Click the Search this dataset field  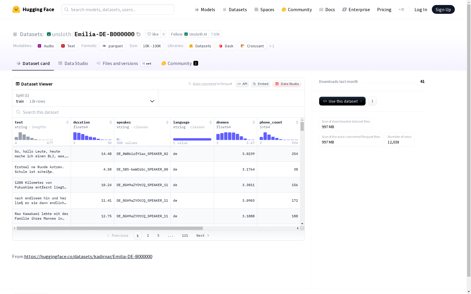[158, 112]
